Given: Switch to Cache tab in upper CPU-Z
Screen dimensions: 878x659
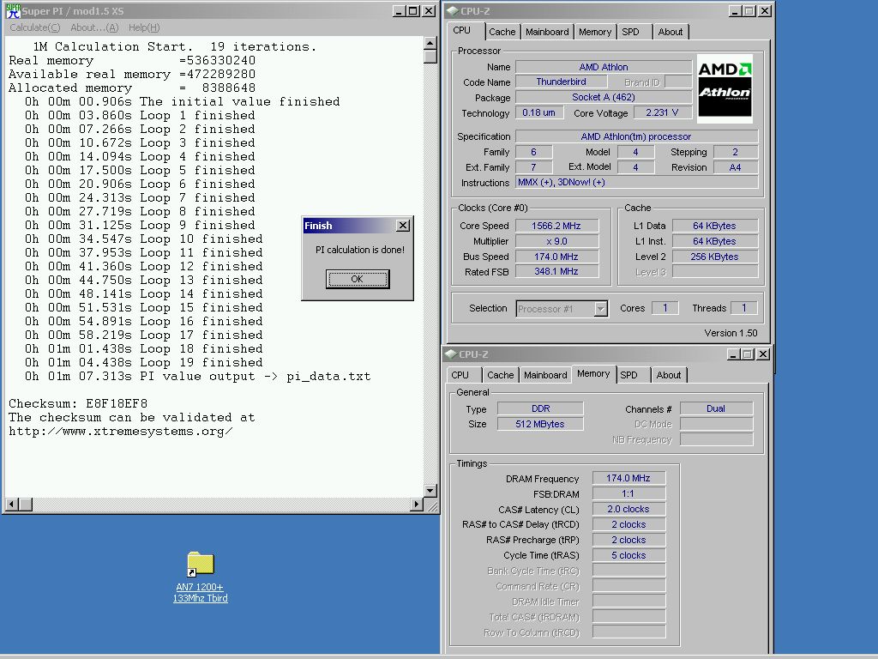Looking at the screenshot, I should (502, 32).
